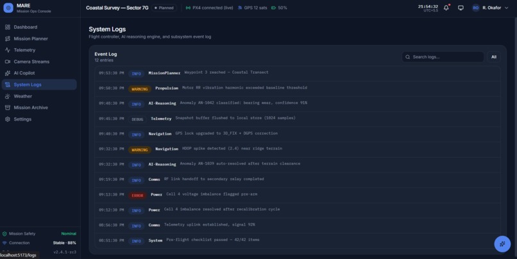Click the WARNING badge on Propulsion row
The width and height of the screenshot is (517, 259).
140,89
